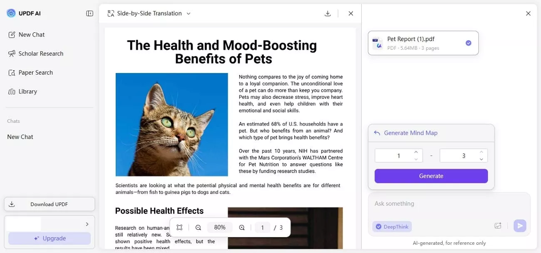Select the Pet Report (1).pdf file card
The width and height of the screenshot is (541, 253).
(423, 43)
